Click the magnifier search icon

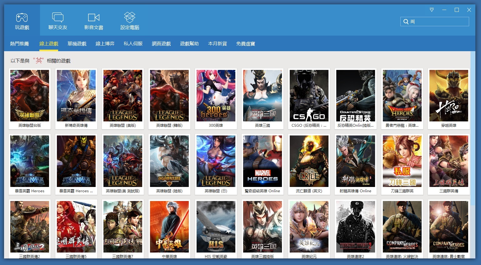406,22
